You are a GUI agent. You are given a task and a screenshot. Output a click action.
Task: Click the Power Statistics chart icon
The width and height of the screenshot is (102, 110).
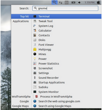(35, 63)
